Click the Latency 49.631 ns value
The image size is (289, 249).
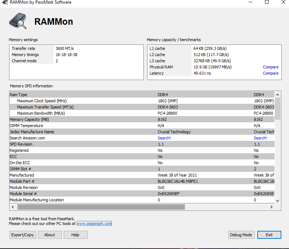coord(202,74)
